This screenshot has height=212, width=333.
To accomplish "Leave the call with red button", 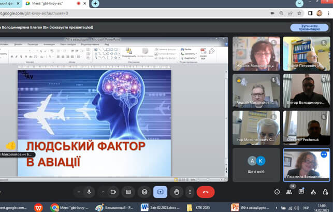I will click(206, 191).
